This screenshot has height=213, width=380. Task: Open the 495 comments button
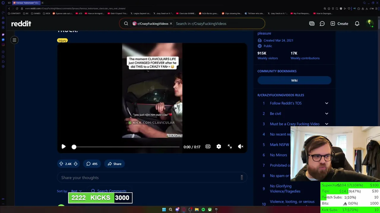tap(92, 164)
